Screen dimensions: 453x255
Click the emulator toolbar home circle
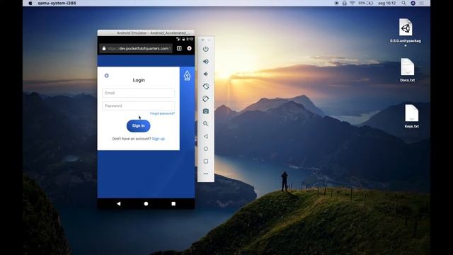coord(206,149)
